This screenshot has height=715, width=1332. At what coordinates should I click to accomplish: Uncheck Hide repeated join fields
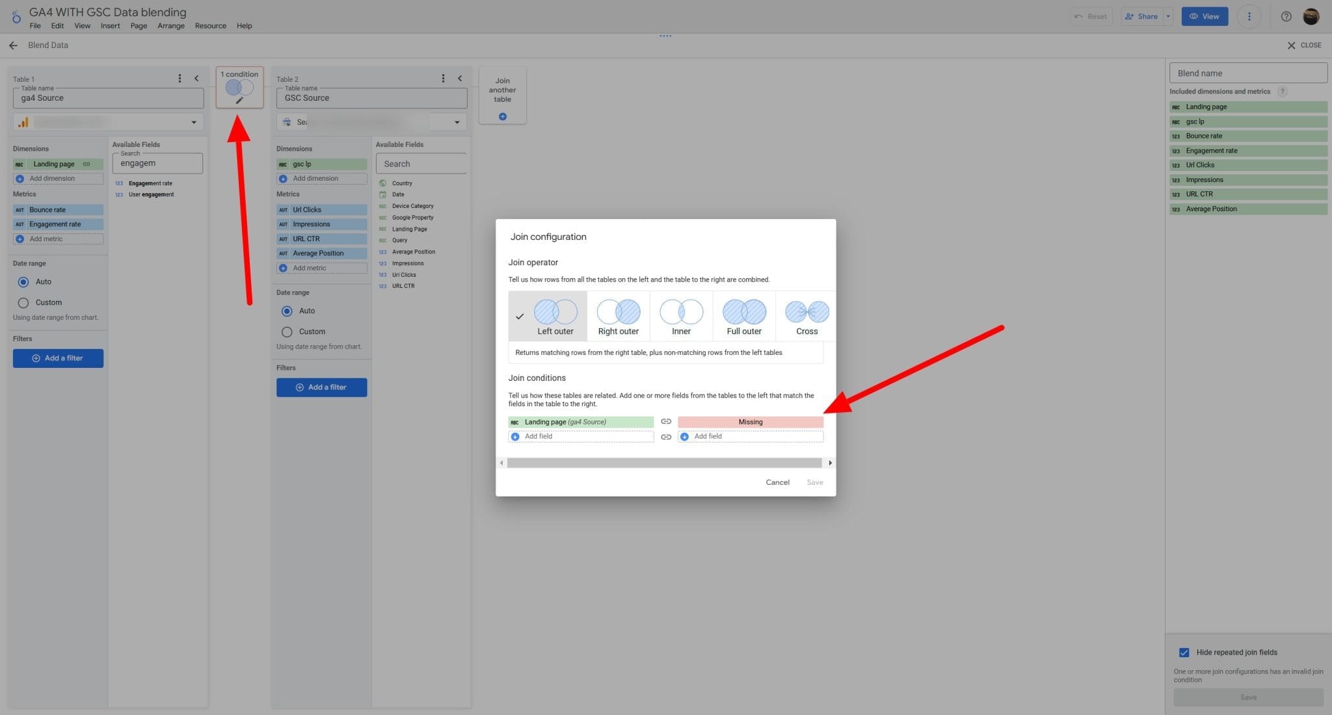tap(1183, 652)
